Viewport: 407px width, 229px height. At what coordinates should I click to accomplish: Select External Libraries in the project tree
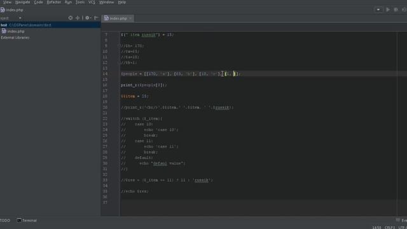click(x=15, y=38)
